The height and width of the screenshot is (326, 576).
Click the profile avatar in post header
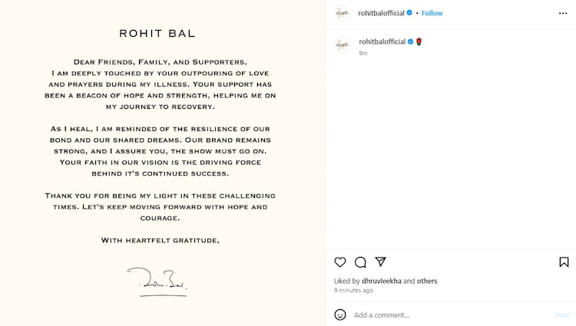point(343,13)
